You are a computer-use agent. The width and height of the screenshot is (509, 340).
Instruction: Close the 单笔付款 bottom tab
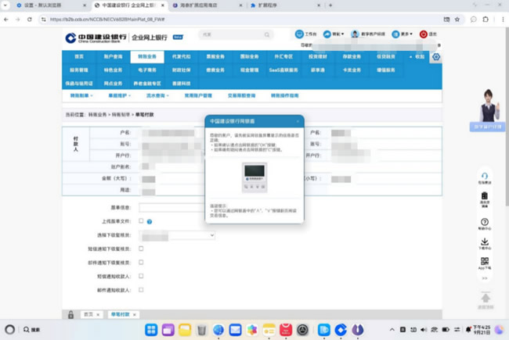pyautogui.click(x=135, y=315)
